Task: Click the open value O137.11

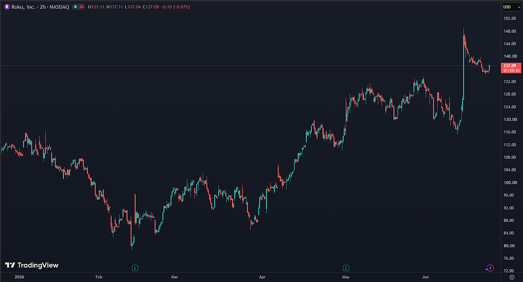Action: [96, 7]
